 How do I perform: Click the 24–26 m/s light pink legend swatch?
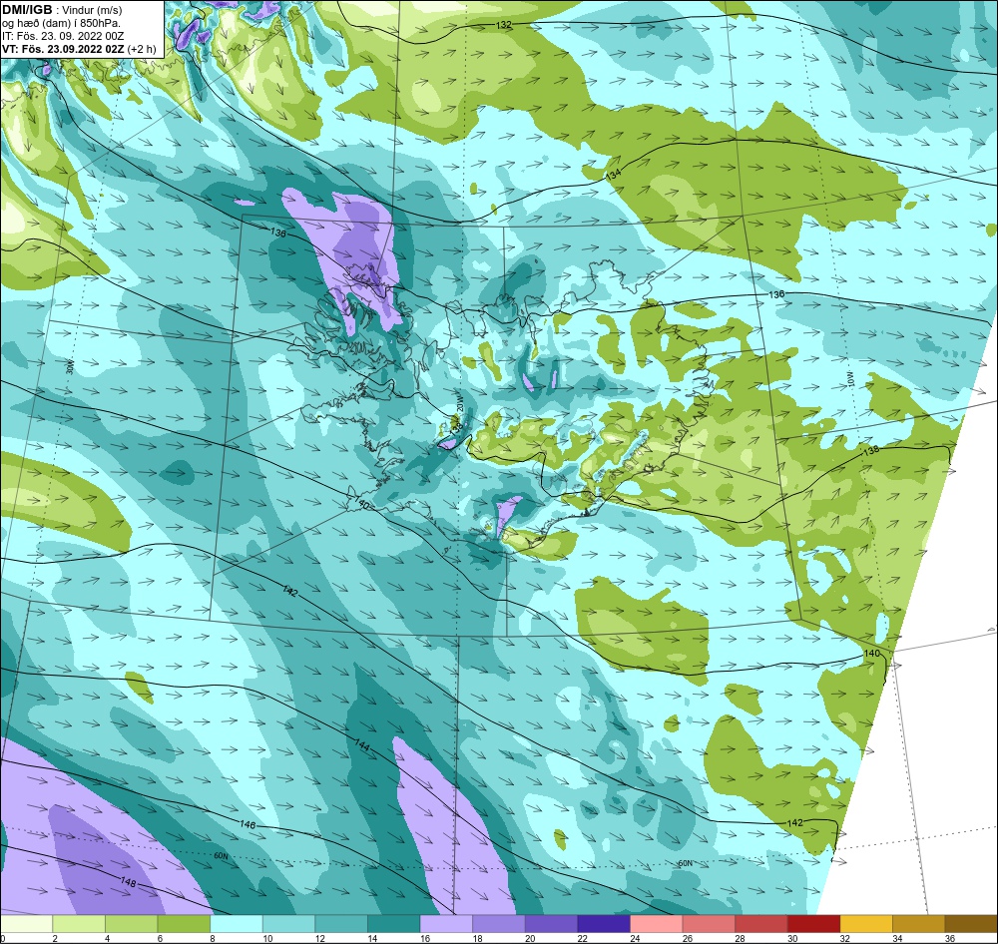click(x=657, y=924)
